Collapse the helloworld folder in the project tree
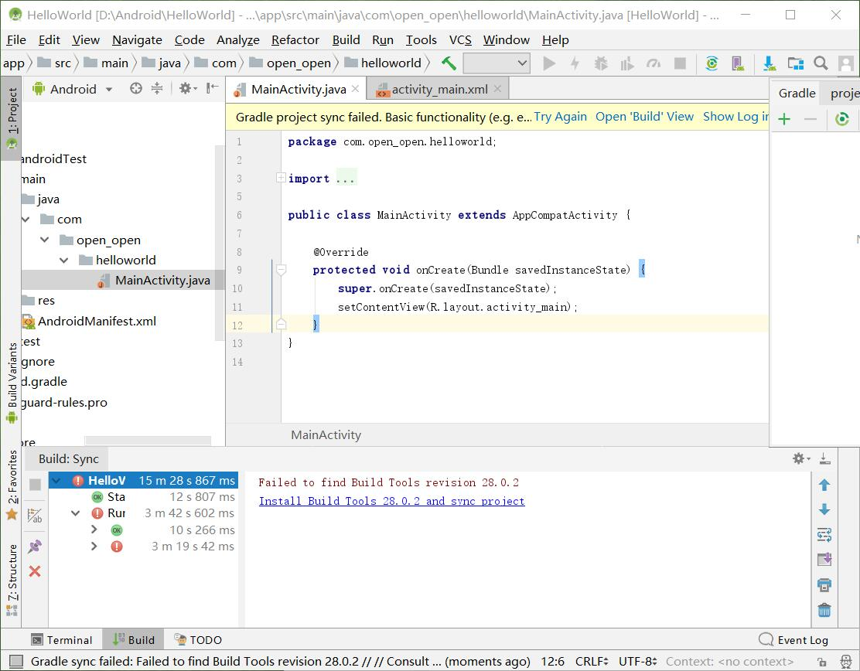The height and width of the screenshot is (671, 860). tap(64, 260)
